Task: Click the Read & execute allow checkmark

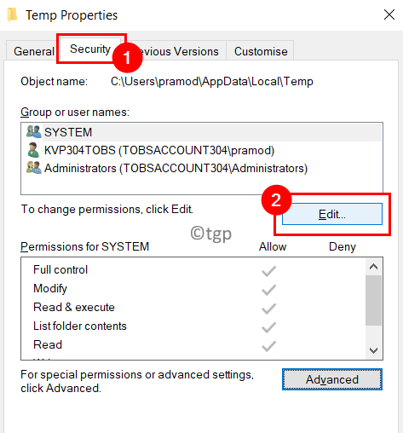Action: click(268, 309)
